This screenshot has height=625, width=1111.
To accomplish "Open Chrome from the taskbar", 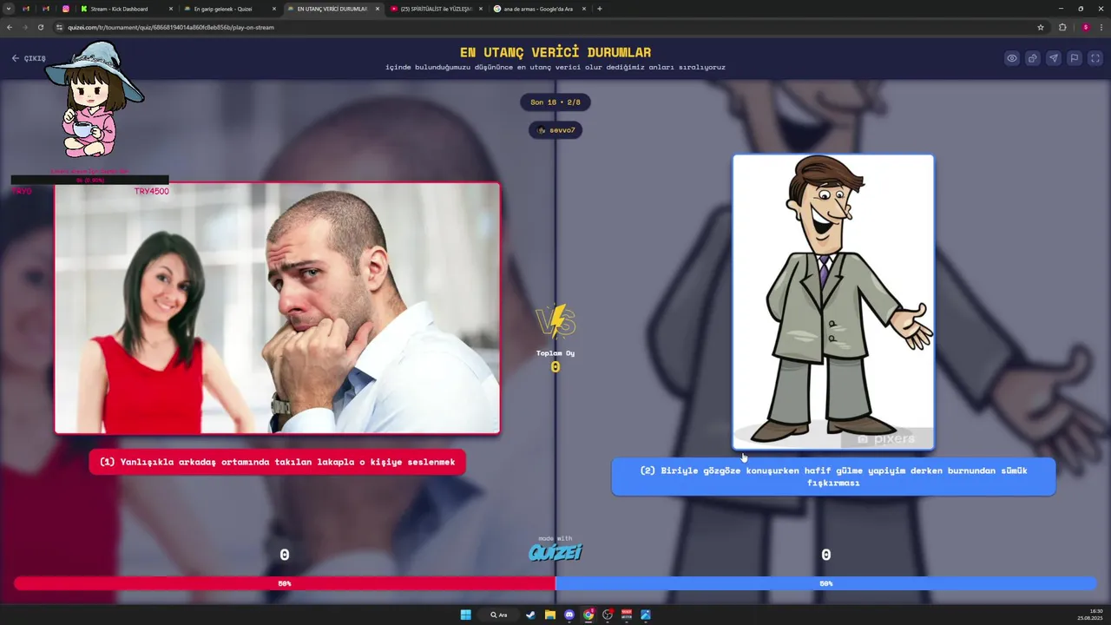I will pos(588,615).
